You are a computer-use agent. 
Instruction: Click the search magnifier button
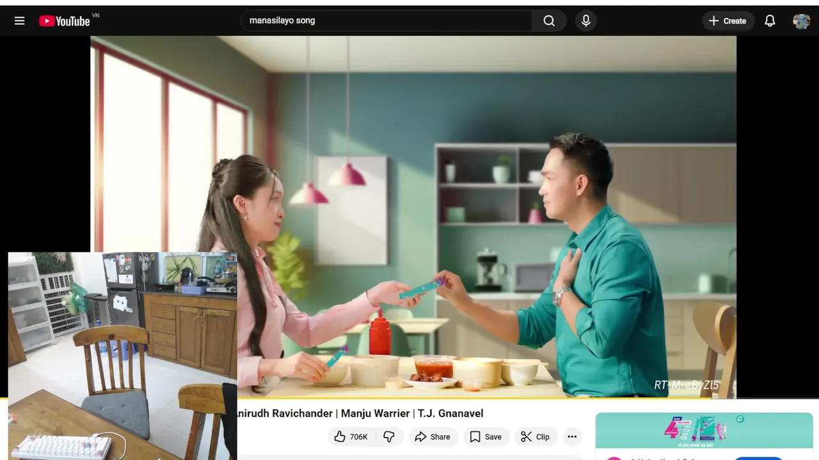click(x=549, y=21)
